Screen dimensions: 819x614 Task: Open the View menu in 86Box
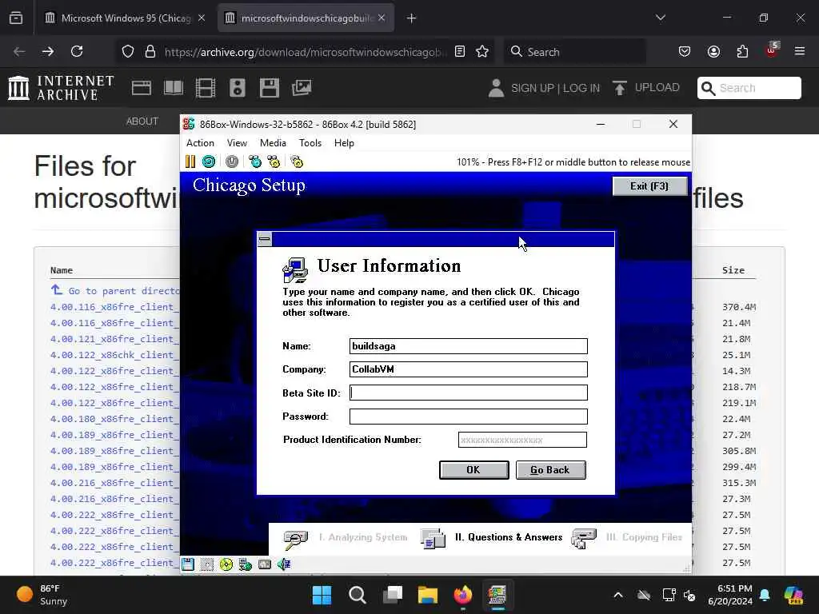237,143
